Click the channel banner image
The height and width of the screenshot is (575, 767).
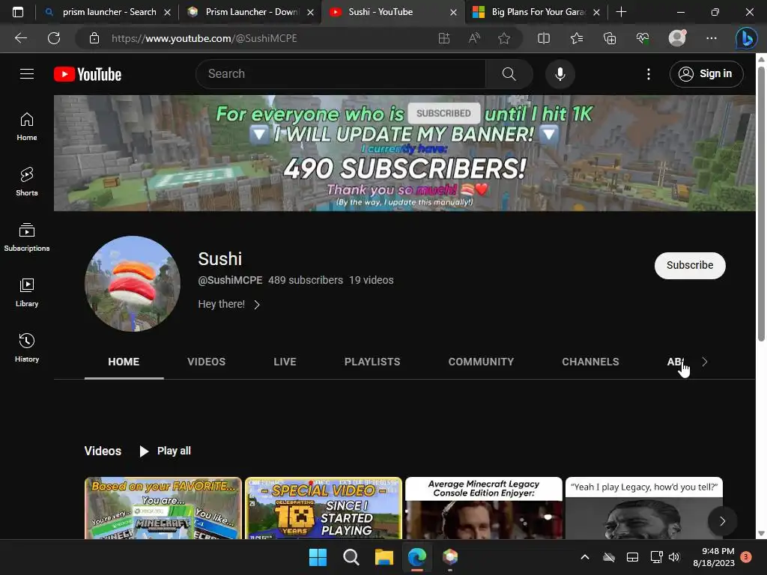click(x=404, y=153)
